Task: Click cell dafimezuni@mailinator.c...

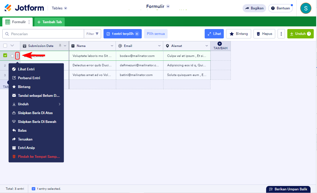Action: point(140,65)
